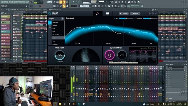Toggle the EQ power button
This screenshot has height=106, width=188.
(x=115, y=18)
